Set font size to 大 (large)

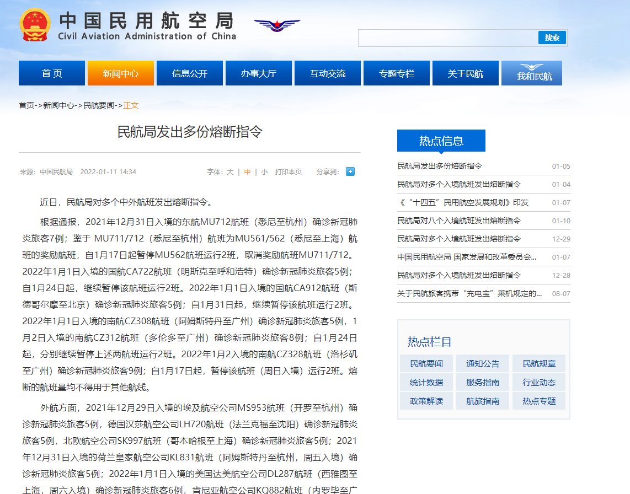coord(230,171)
